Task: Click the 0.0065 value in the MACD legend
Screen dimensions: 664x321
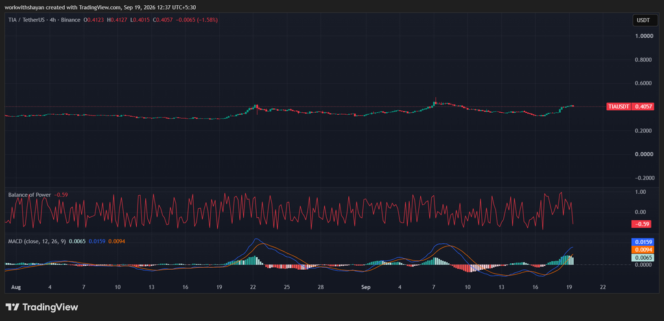Action: (x=77, y=241)
